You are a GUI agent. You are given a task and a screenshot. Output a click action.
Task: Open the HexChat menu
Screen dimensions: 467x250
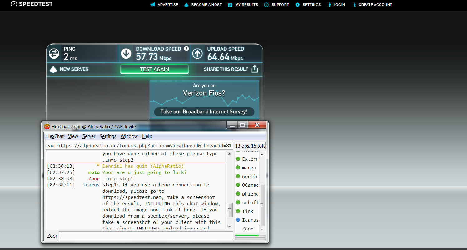click(55, 136)
